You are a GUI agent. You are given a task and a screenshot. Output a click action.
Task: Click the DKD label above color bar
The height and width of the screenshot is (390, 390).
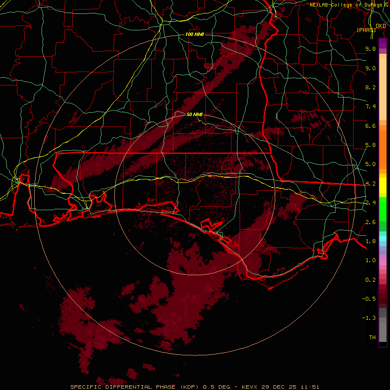(381, 26)
